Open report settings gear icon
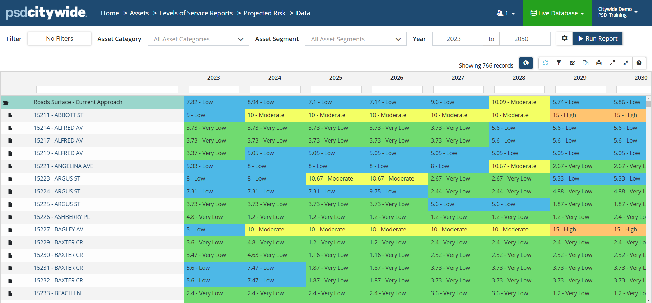Viewport: 652px width, 303px height. [564, 39]
